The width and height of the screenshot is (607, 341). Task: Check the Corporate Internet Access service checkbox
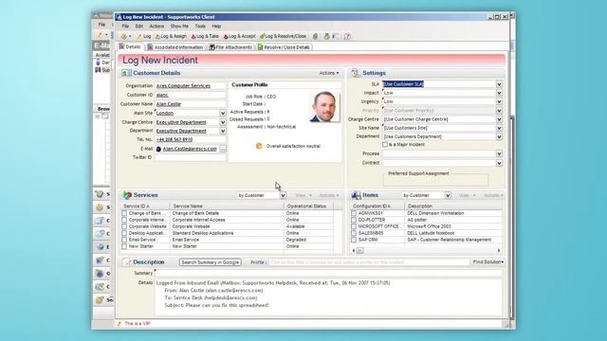[x=124, y=220]
